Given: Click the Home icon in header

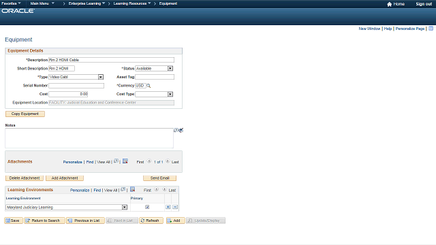Looking at the screenshot, I should tap(389, 4).
